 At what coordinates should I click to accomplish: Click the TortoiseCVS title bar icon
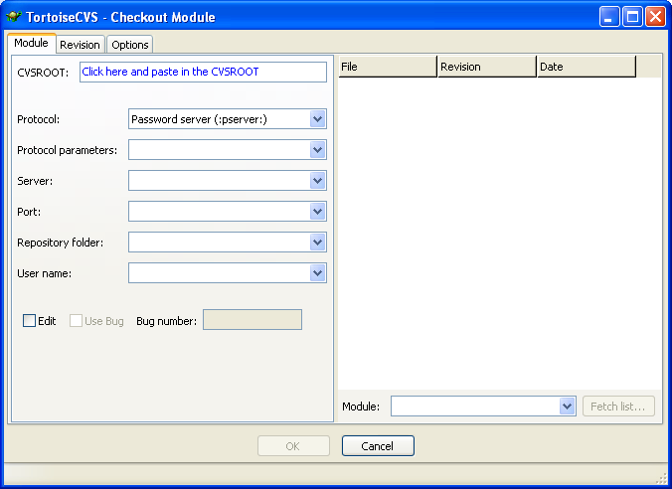(x=14, y=17)
